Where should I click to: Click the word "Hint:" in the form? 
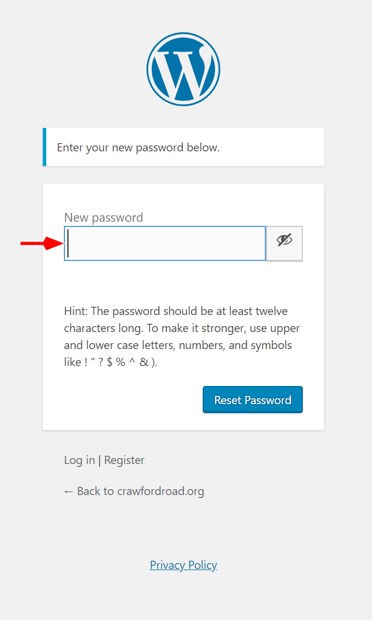[76, 311]
